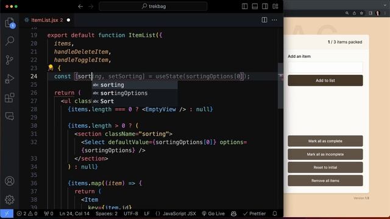
Task: Show errors and warnings in status bar
Action: coord(27,214)
